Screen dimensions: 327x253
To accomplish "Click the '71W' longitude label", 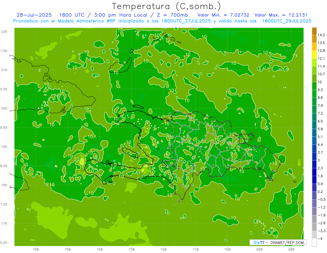I will coord(195,249).
